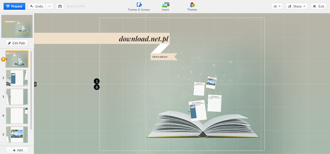
Task: Click the Add frame button
Action: [x=17, y=150]
